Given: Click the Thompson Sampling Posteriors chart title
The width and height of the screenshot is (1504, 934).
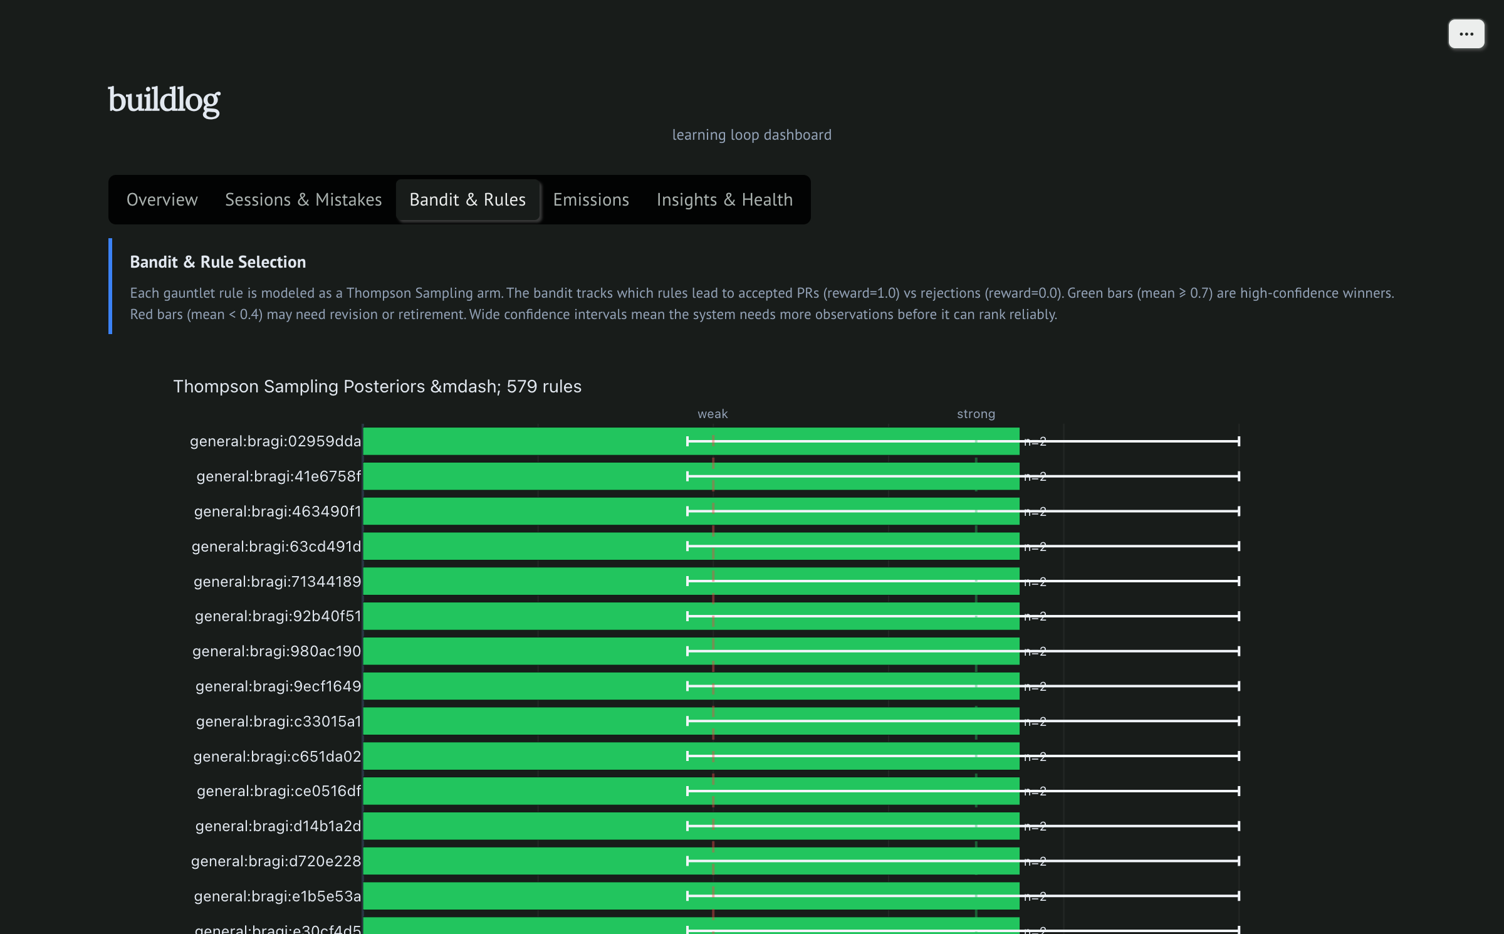Looking at the screenshot, I should point(377,386).
